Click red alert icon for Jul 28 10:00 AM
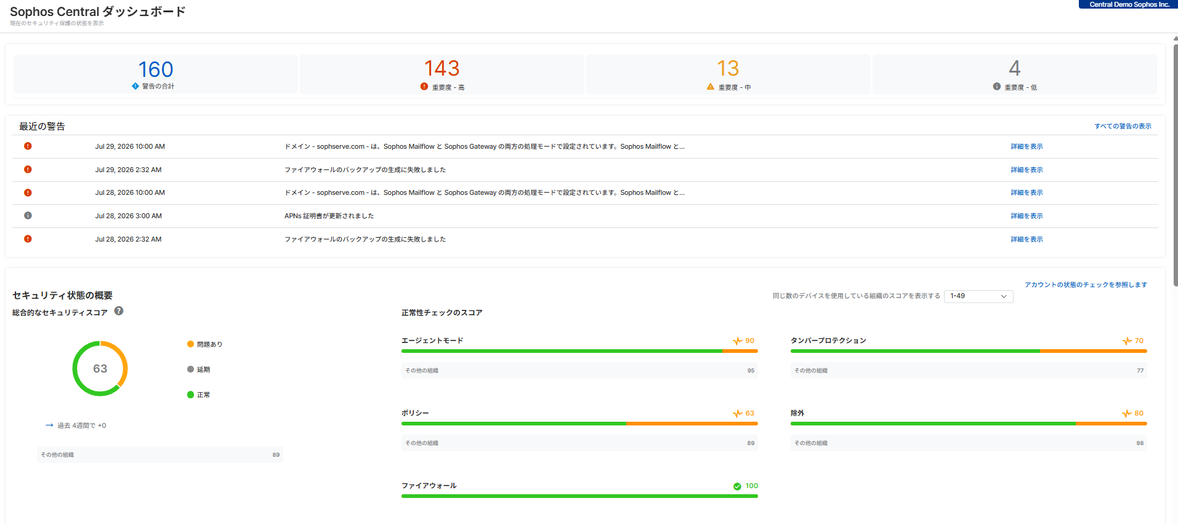Image resolution: width=1178 pixels, height=525 pixels. (28, 192)
